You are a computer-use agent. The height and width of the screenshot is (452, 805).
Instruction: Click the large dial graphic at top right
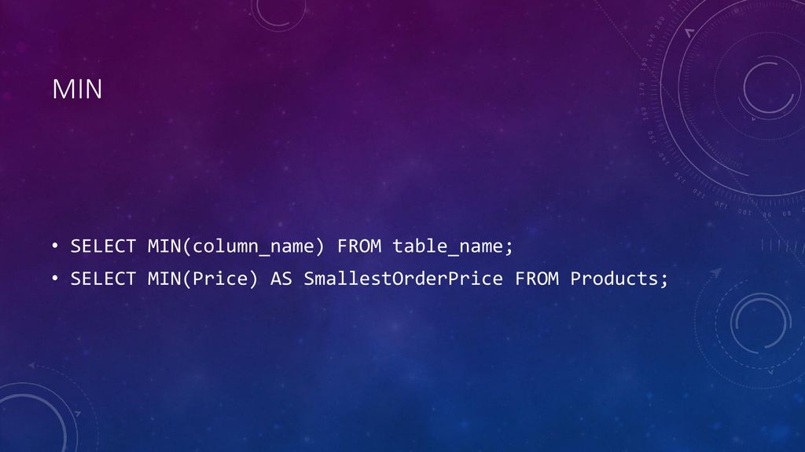click(729, 103)
